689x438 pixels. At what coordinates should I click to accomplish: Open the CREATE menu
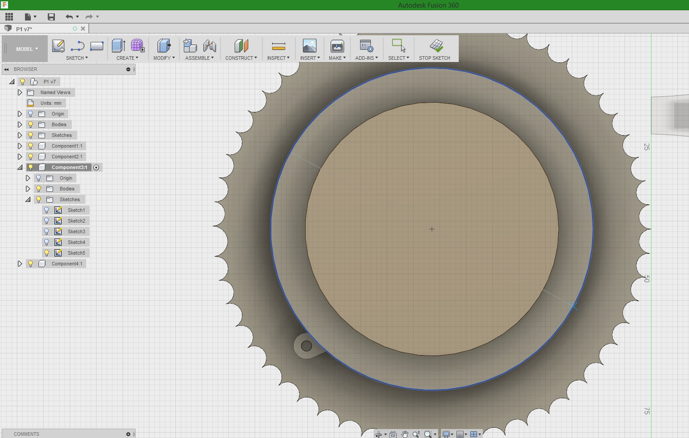[x=127, y=58]
